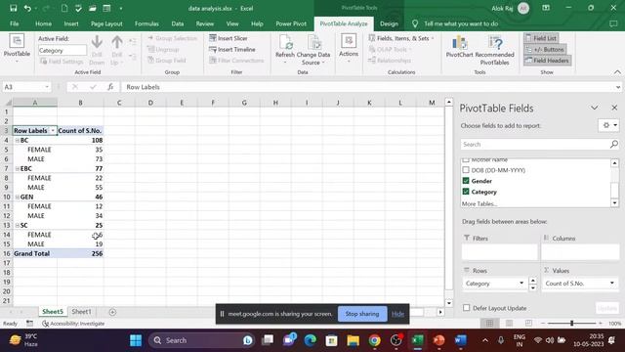Open the pivot fields gear tools menu
The height and width of the screenshot is (352, 625).
[608, 125]
